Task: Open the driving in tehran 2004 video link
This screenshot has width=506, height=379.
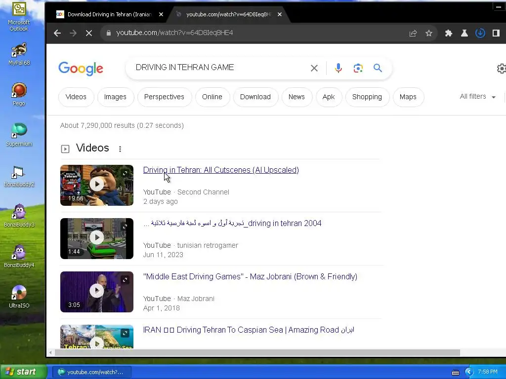Action: point(232,223)
